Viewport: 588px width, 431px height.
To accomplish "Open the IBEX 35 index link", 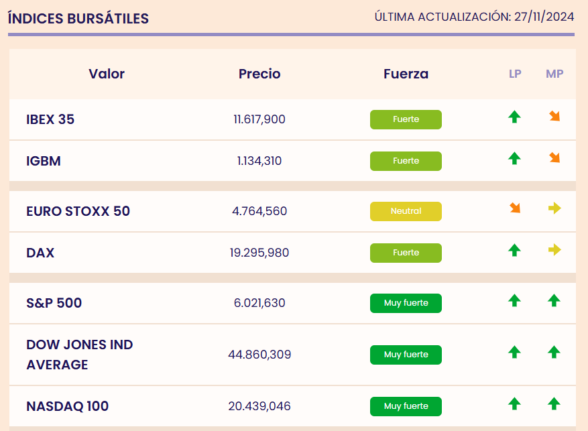I will (x=50, y=119).
